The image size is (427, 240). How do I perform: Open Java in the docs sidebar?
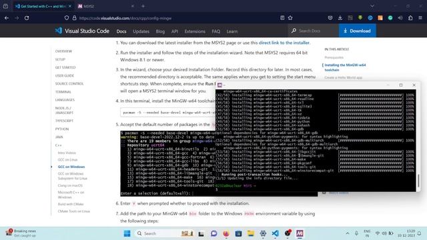[59, 137]
